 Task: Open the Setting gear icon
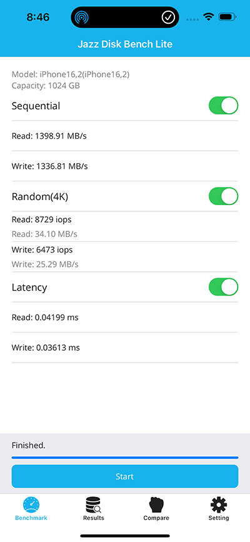pos(219,505)
